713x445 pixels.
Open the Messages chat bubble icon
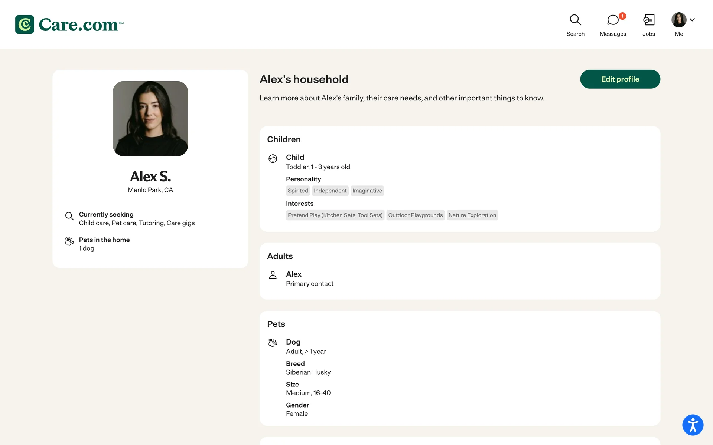(612, 20)
